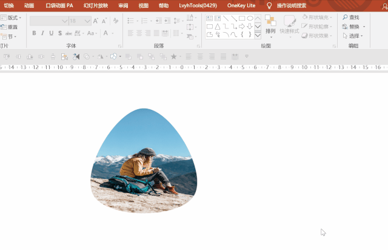Click the distribute text icon in ribbon

(166, 33)
